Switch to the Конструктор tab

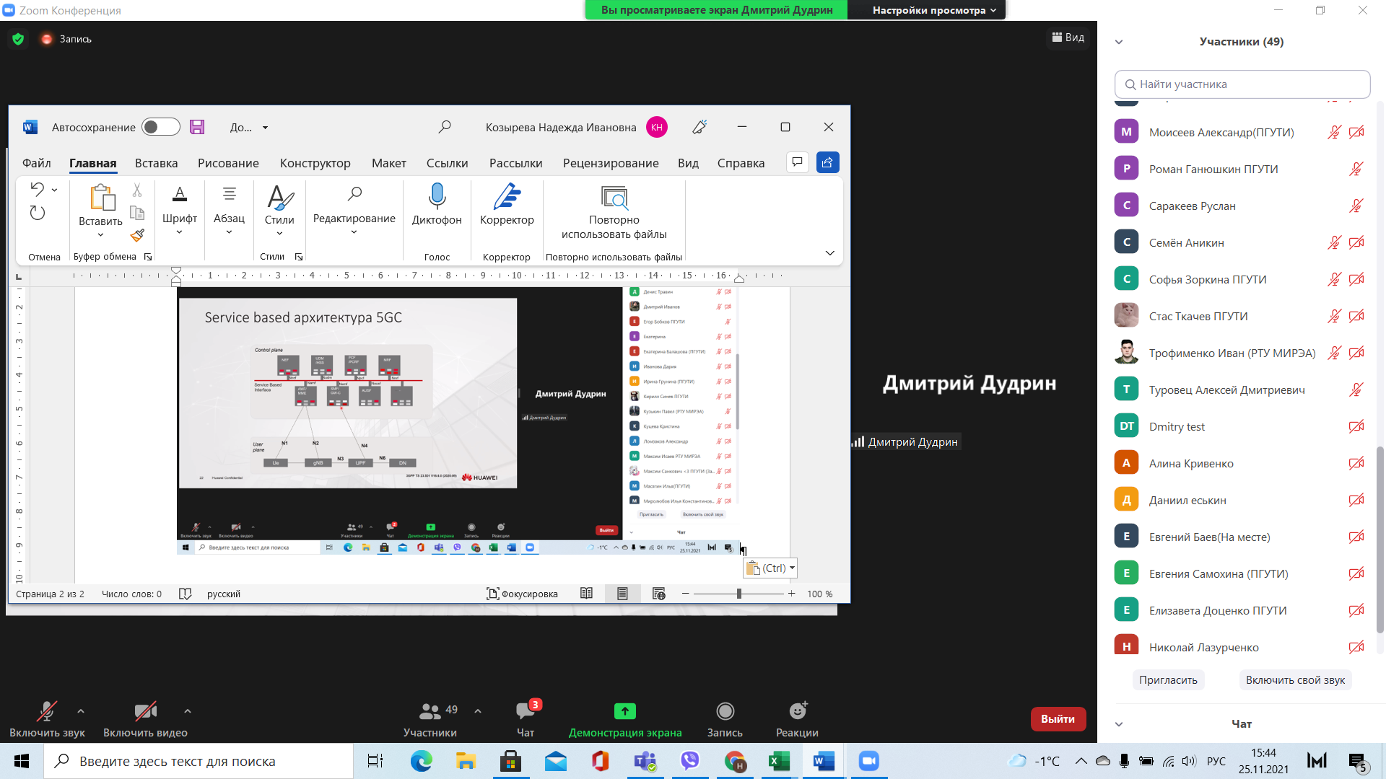315,163
